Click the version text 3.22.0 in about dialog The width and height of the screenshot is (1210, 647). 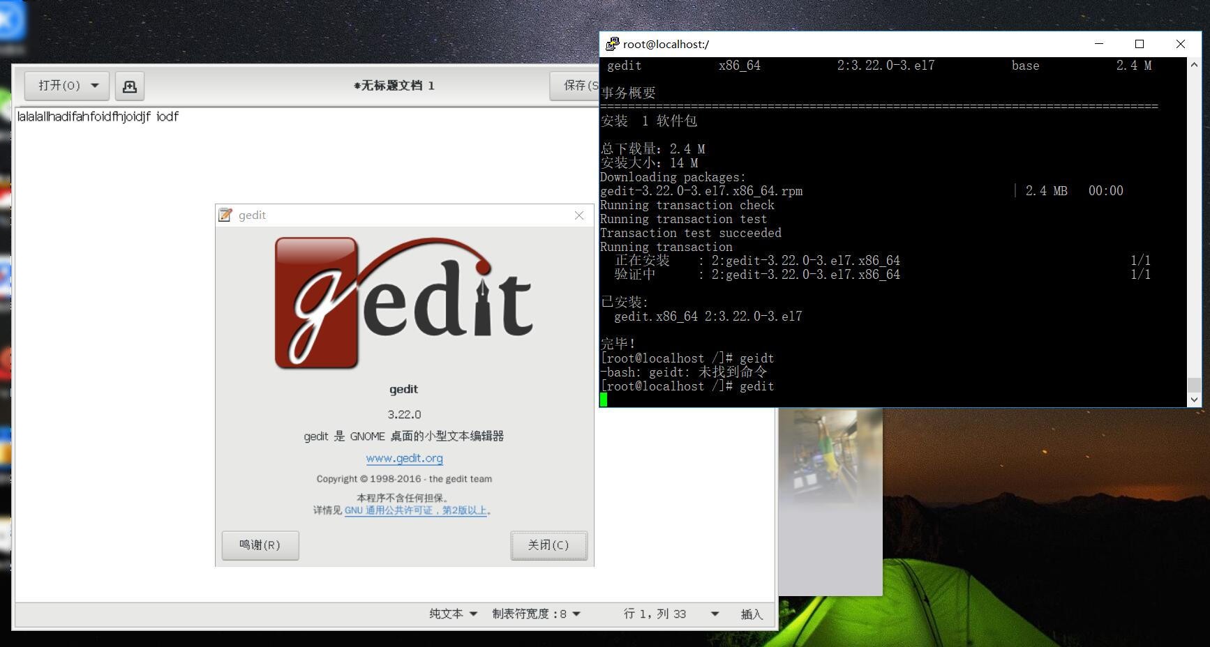(x=405, y=414)
